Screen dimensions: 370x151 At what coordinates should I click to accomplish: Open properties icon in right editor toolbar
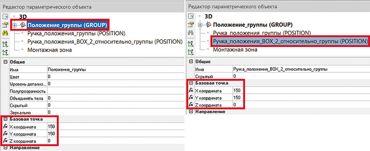[x=191, y=24]
